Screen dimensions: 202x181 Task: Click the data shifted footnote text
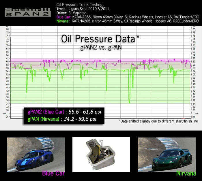coord(158,121)
